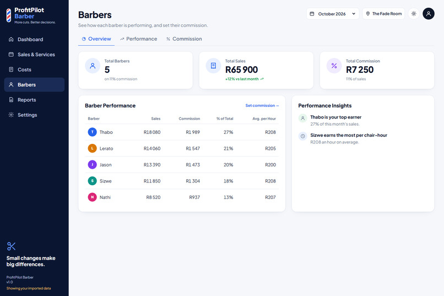
Task: Click Jason's sales value R13 390
Action: [x=152, y=165]
